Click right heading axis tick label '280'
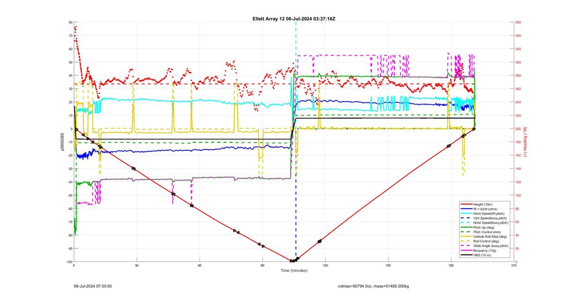The height and width of the screenshot is (294, 568). point(518,76)
